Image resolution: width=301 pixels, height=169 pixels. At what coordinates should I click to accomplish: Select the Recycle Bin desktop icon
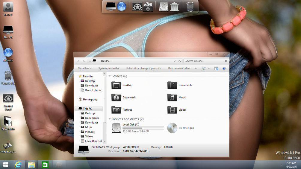[x=8, y=77]
